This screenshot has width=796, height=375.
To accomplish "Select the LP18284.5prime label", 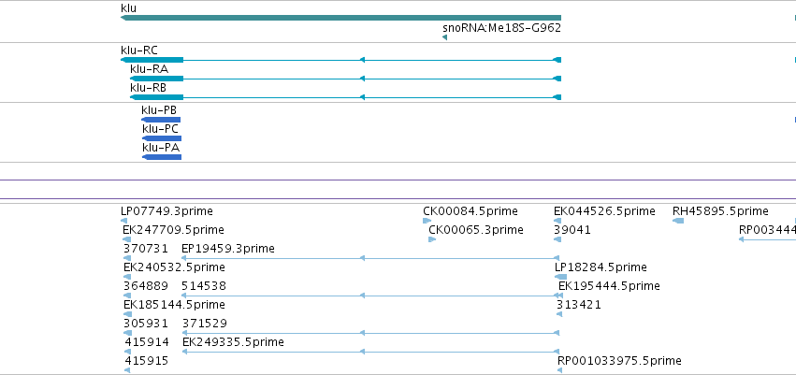I will (x=601, y=267).
